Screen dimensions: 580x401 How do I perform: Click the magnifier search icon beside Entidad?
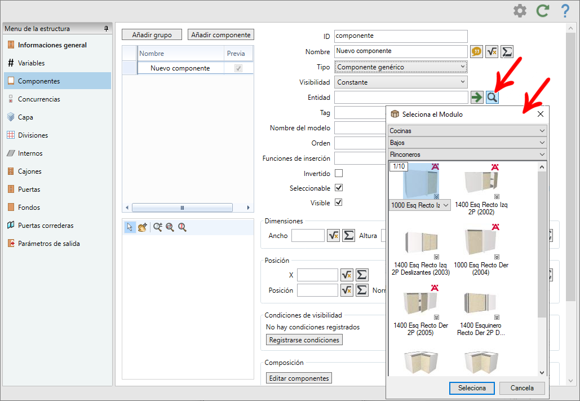[x=492, y=98]
